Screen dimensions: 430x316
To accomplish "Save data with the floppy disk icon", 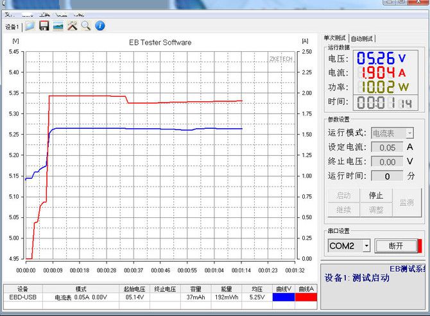I will [x=44, y=26].
